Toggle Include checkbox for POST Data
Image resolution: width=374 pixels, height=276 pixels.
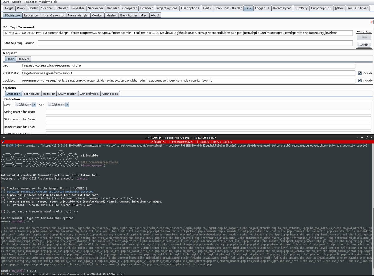[x=360, y=73]
